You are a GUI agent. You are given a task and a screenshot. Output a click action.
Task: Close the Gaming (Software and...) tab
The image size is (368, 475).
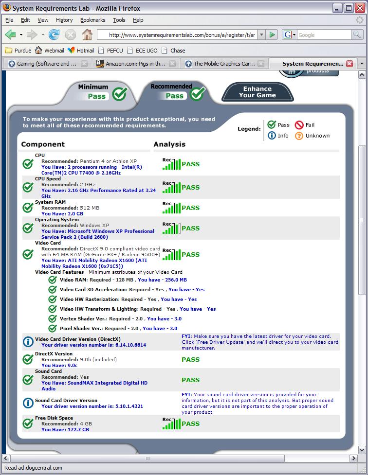84,64
